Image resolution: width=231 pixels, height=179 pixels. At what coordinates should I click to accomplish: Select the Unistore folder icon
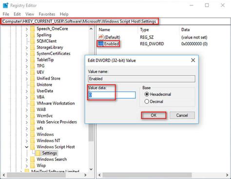tap(33, 85)
